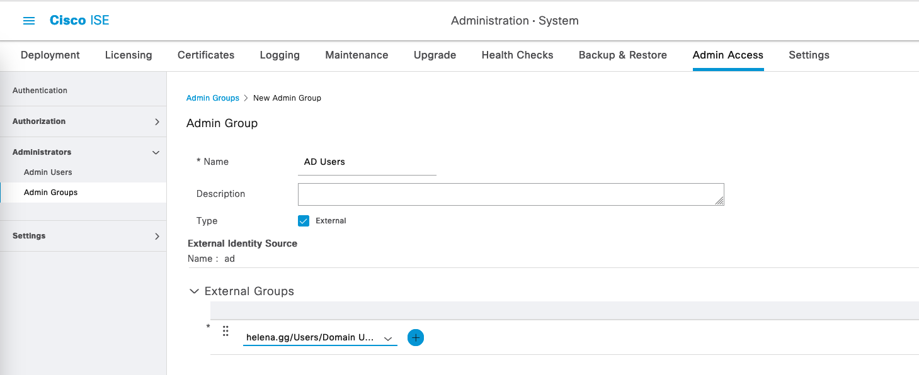
Task: Open the hamburger navigation menu
Action: coord(29,21)
